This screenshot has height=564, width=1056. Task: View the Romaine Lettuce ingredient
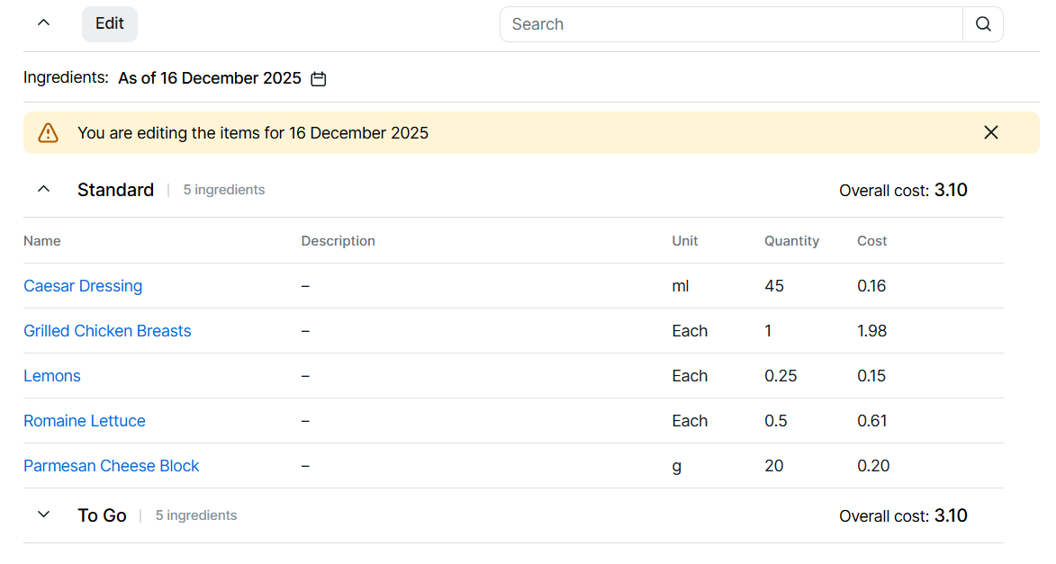click(85, 421)
